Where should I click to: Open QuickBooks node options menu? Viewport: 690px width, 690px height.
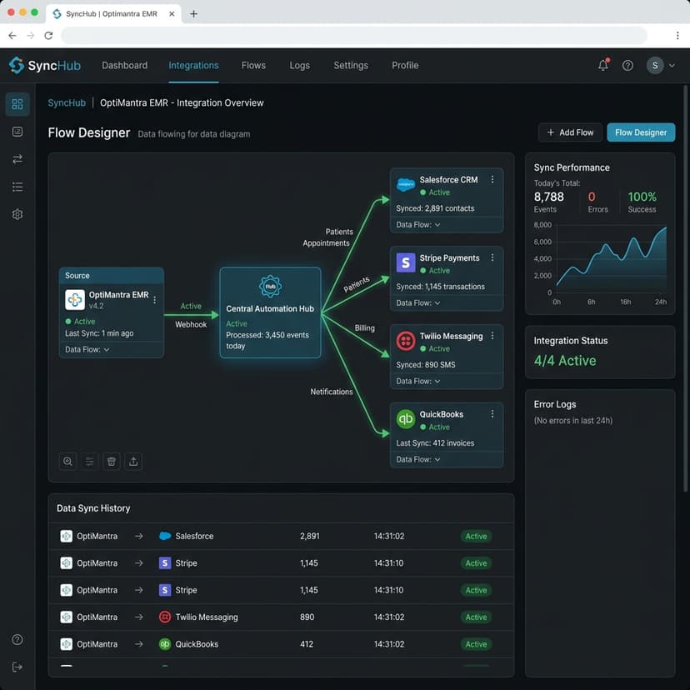click(492, 413)
